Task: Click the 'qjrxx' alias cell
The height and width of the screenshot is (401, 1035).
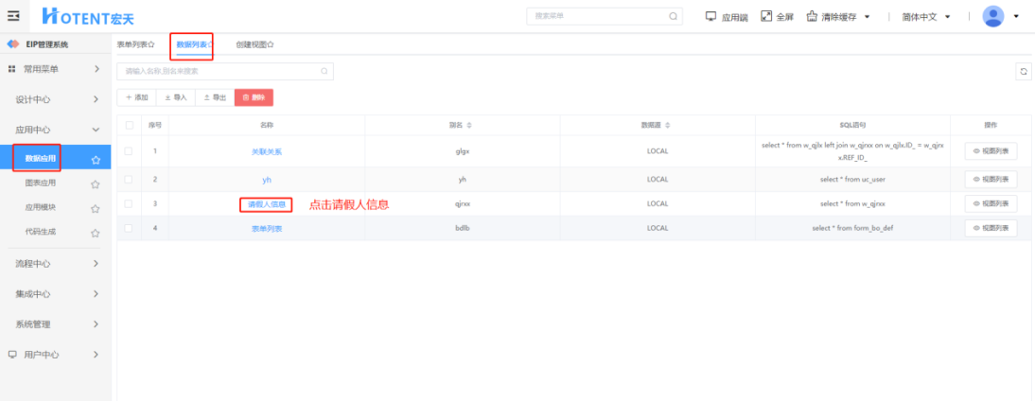Action: [x=462, y=203]
